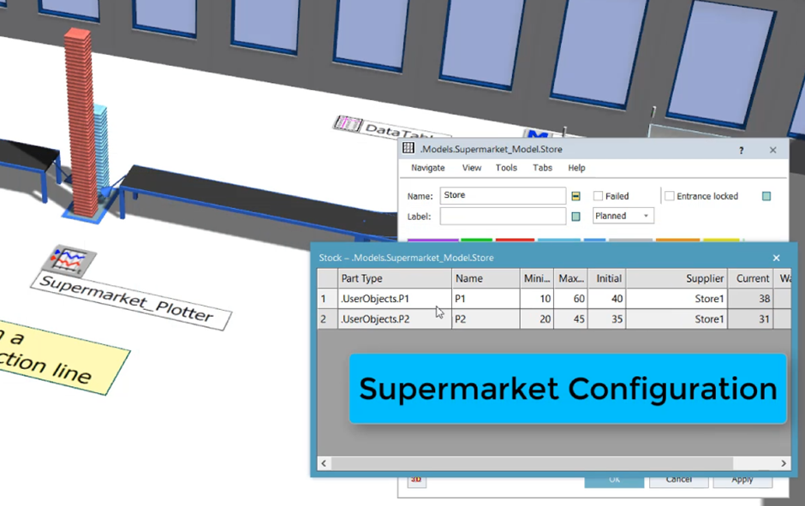Enable the Failed checkbox
Image resolution: width=805 pixels, height=506 pixels.
pyautogui.click(x=598, y=196)
